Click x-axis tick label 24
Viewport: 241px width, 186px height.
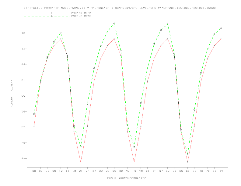[87, 171]
